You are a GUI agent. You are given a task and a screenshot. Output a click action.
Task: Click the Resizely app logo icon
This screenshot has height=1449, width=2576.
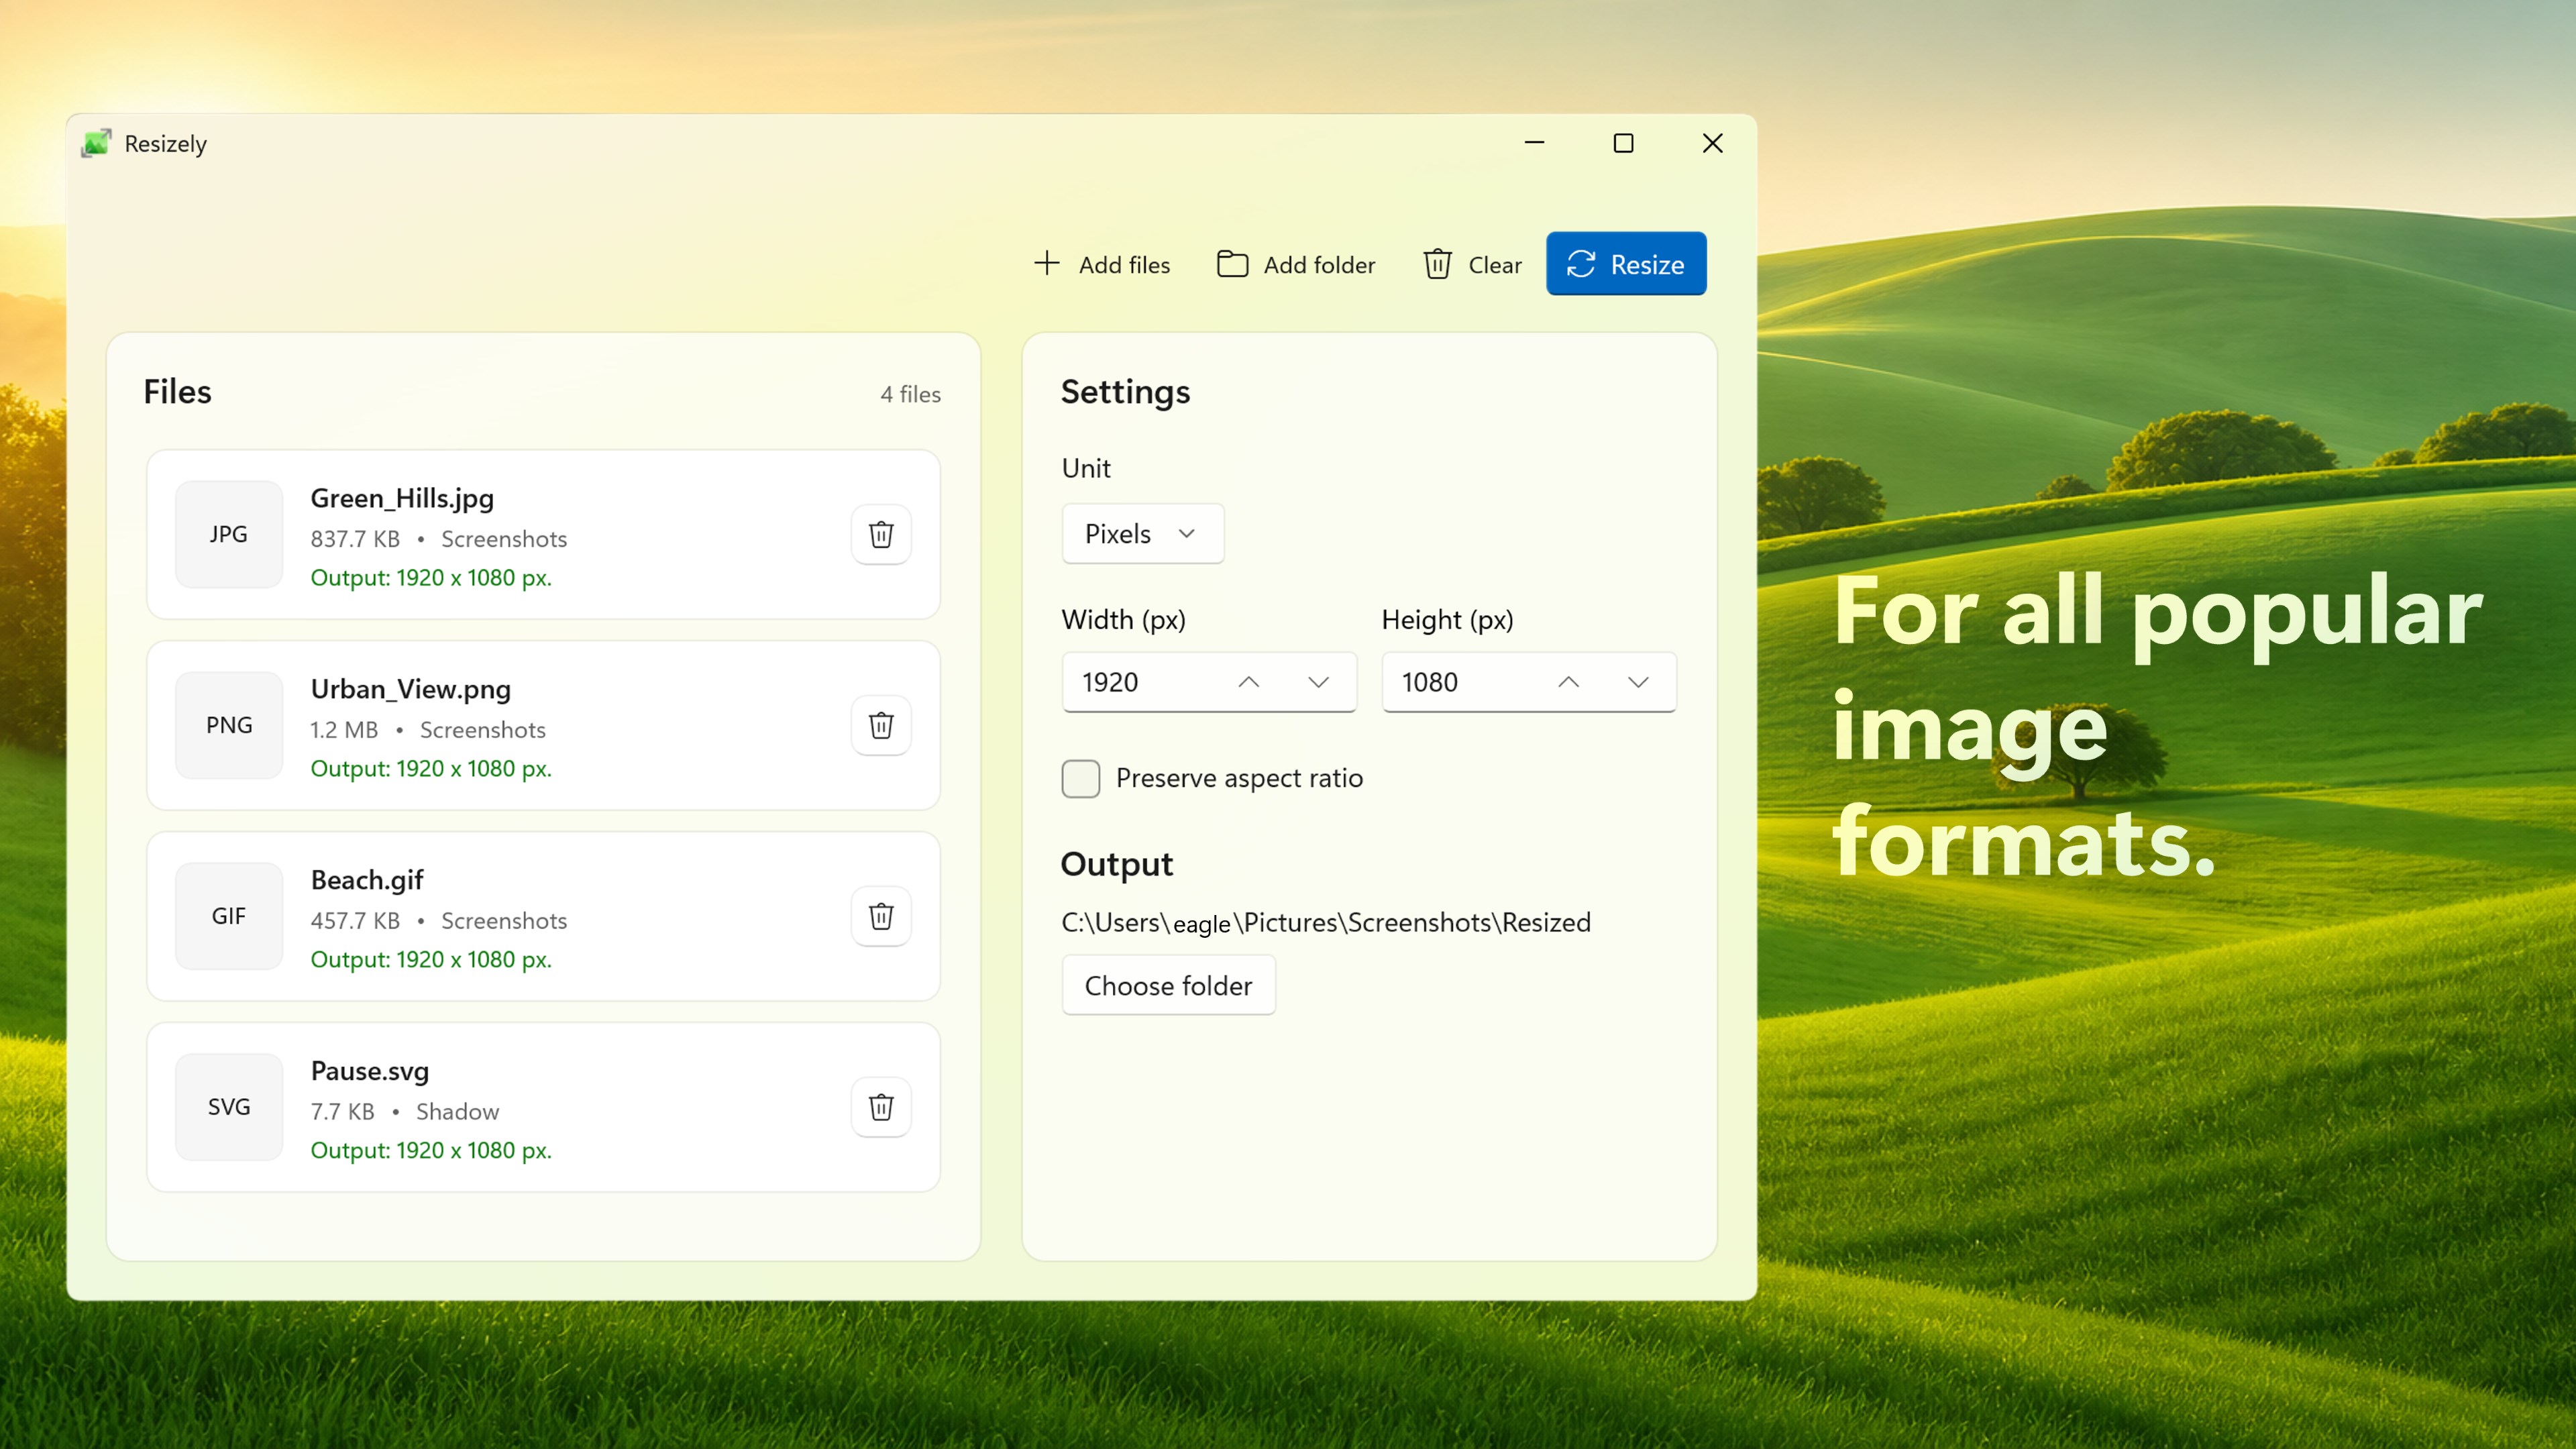[x=96, y=143]
